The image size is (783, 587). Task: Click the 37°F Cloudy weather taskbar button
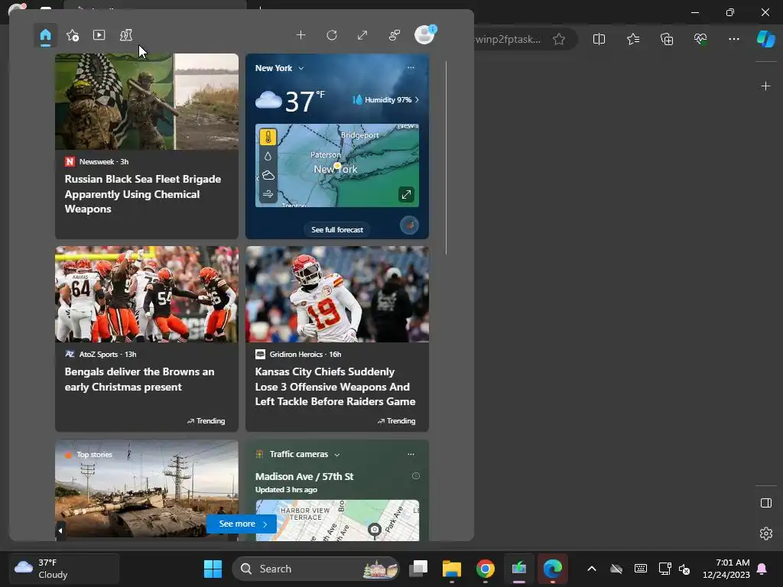click(x=64, y=569)
